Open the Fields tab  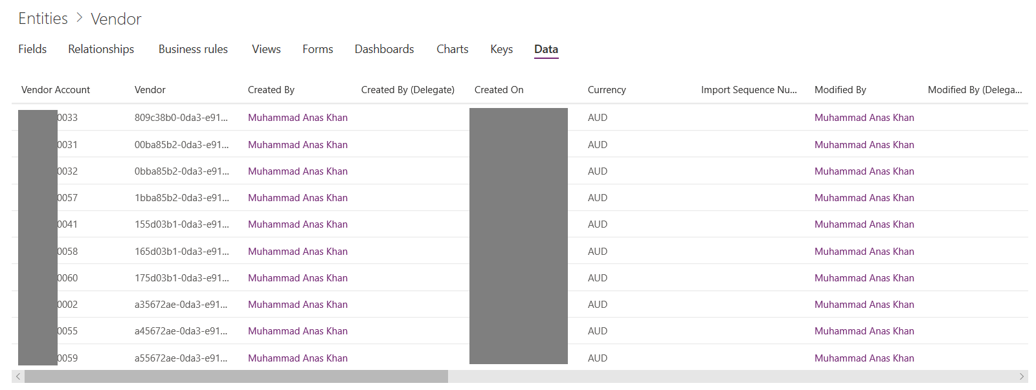[x=32, y=49]
